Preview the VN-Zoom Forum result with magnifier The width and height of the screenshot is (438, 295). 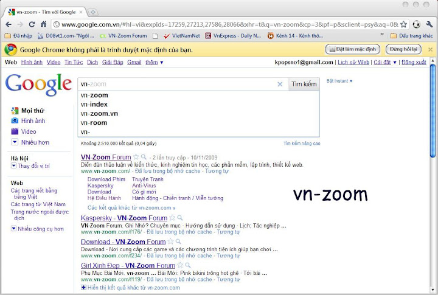coord(144,157)
